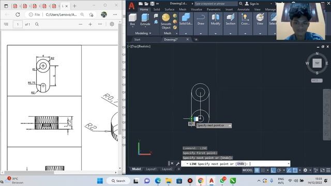Toggle MODEL space button in status bar
331x186 pixels.
[247, 170]
